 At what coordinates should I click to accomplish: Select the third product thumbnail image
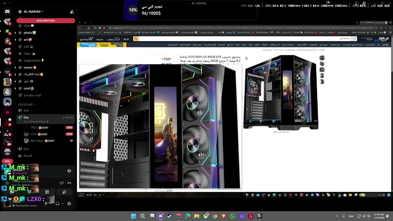(322, 70)
